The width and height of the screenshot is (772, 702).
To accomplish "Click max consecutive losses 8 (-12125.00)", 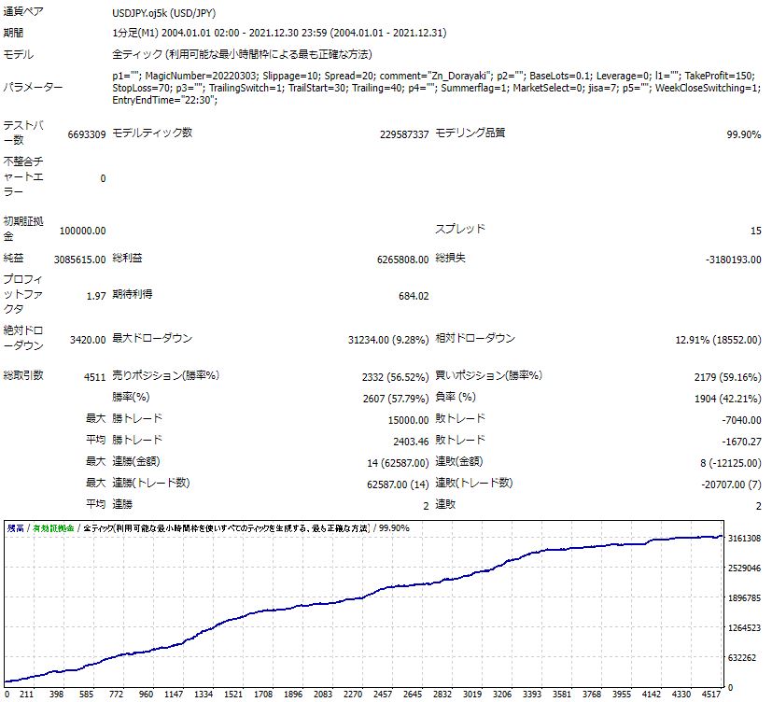I will coord(731,463).
